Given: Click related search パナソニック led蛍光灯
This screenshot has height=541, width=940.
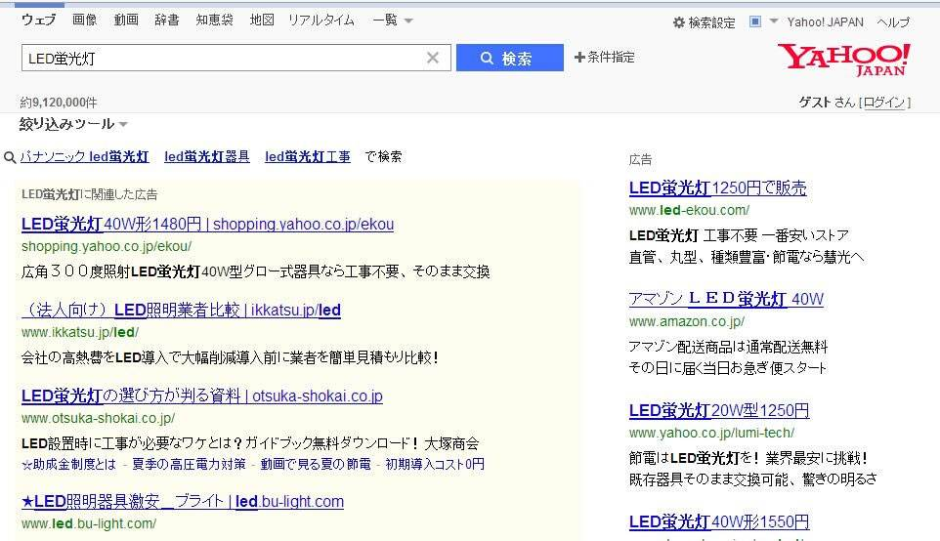Looking at the screenshot, I should pos(85,156).
